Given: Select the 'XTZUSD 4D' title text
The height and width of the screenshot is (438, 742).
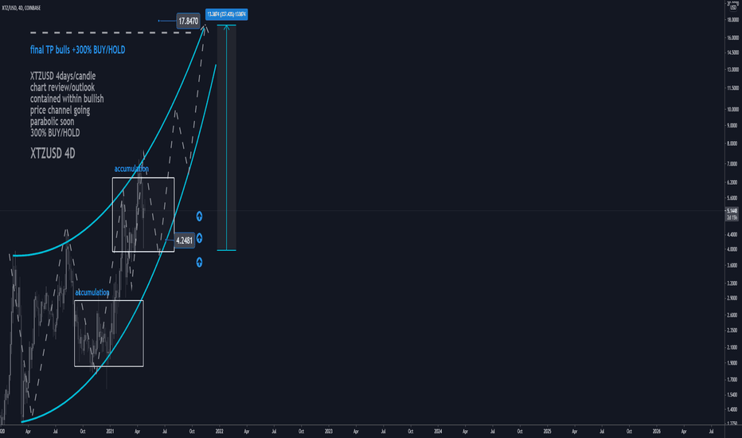Looking at the screenshot, I should point(53,154).
